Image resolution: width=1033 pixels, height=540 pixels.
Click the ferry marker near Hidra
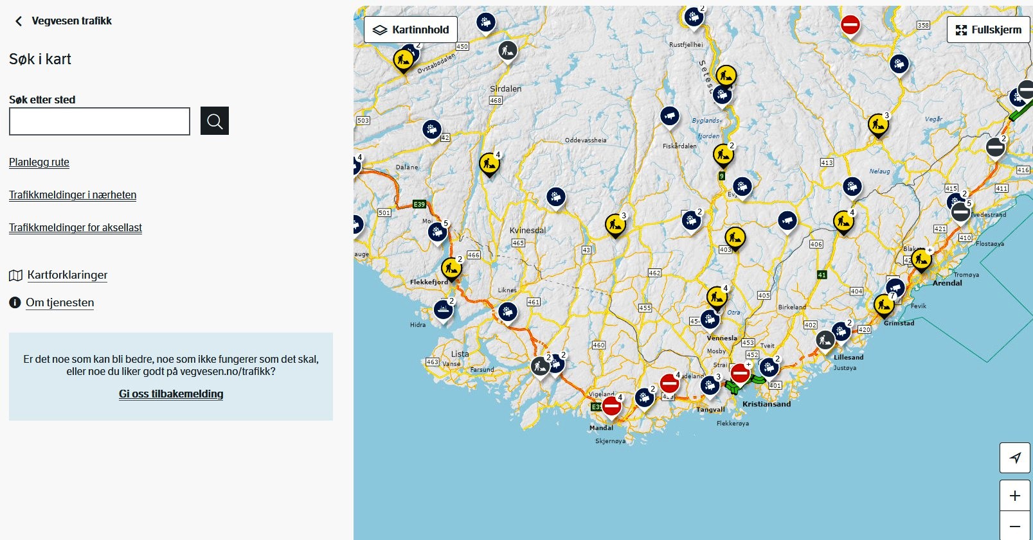point(443,309)
